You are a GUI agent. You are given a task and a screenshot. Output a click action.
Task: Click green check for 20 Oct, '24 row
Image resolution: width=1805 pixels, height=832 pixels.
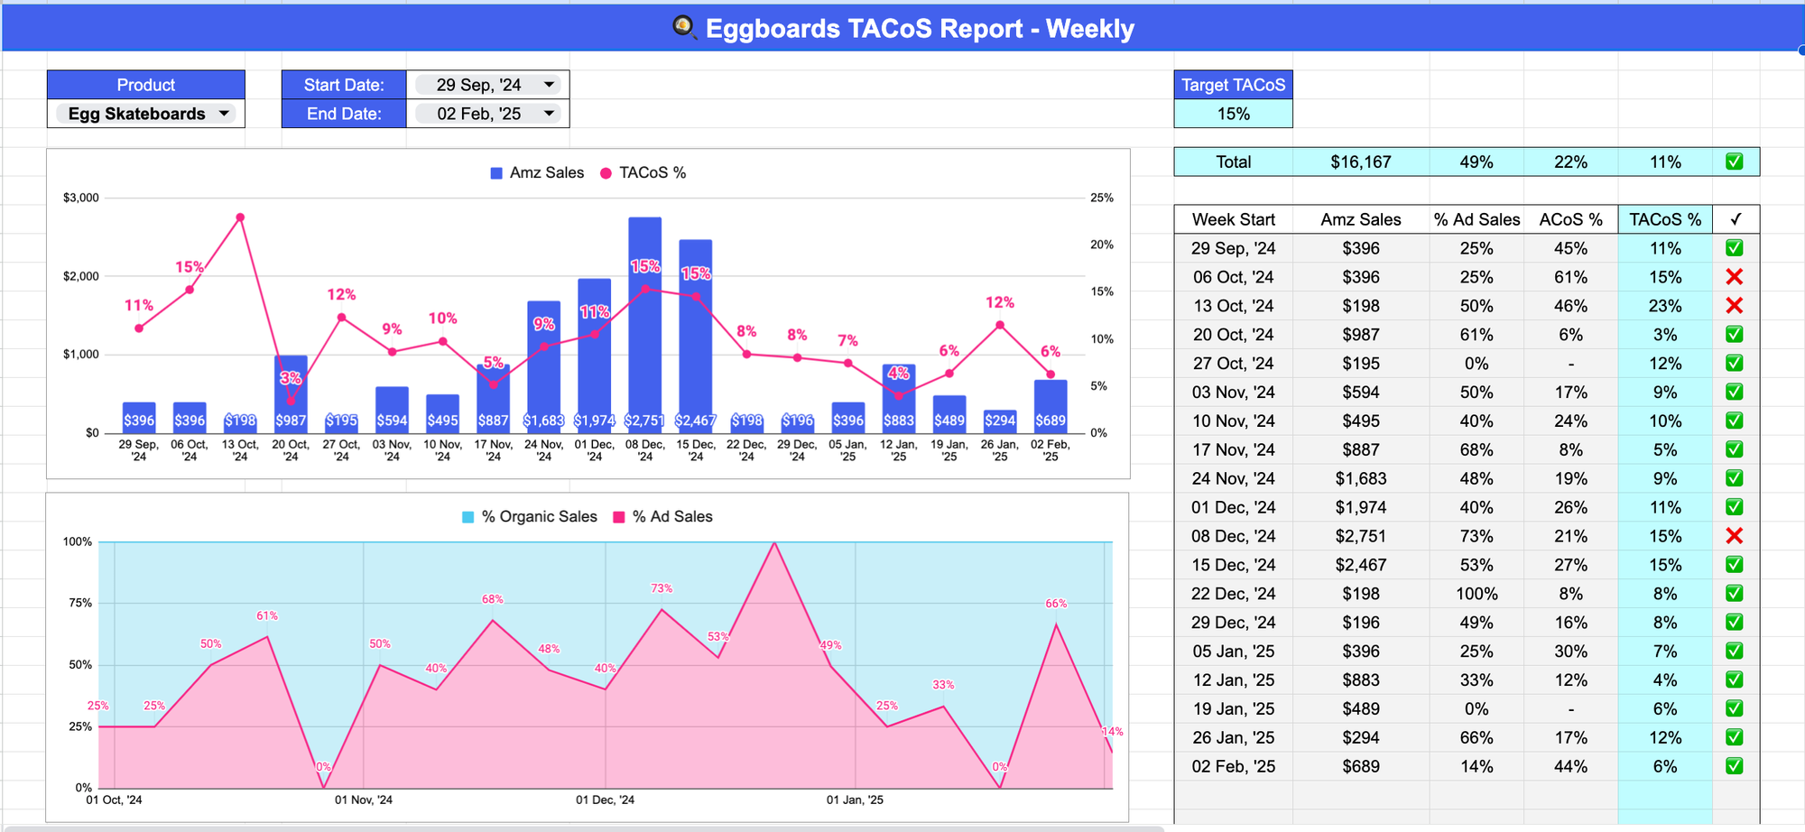[1734, 334]
